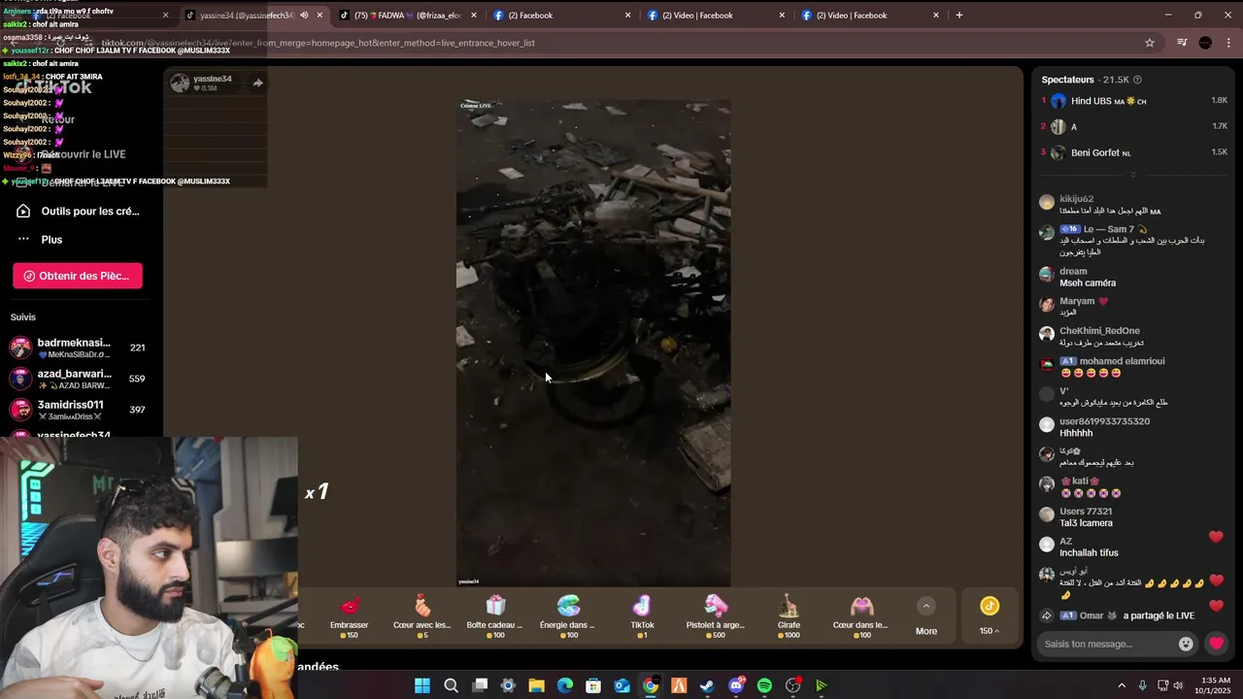This screenshot has width=1243, height=699.
Task: Select the 'Inchallah tifus' comment by AZ
Action: (1089, 553)
